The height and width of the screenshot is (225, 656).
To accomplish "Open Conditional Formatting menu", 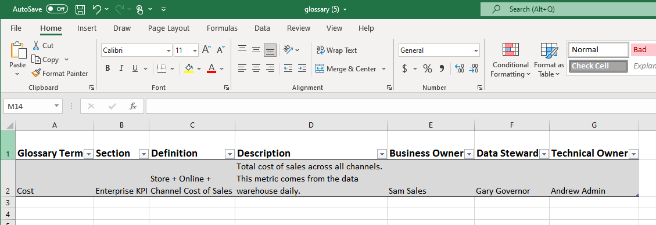I will (x=510, y=60).
